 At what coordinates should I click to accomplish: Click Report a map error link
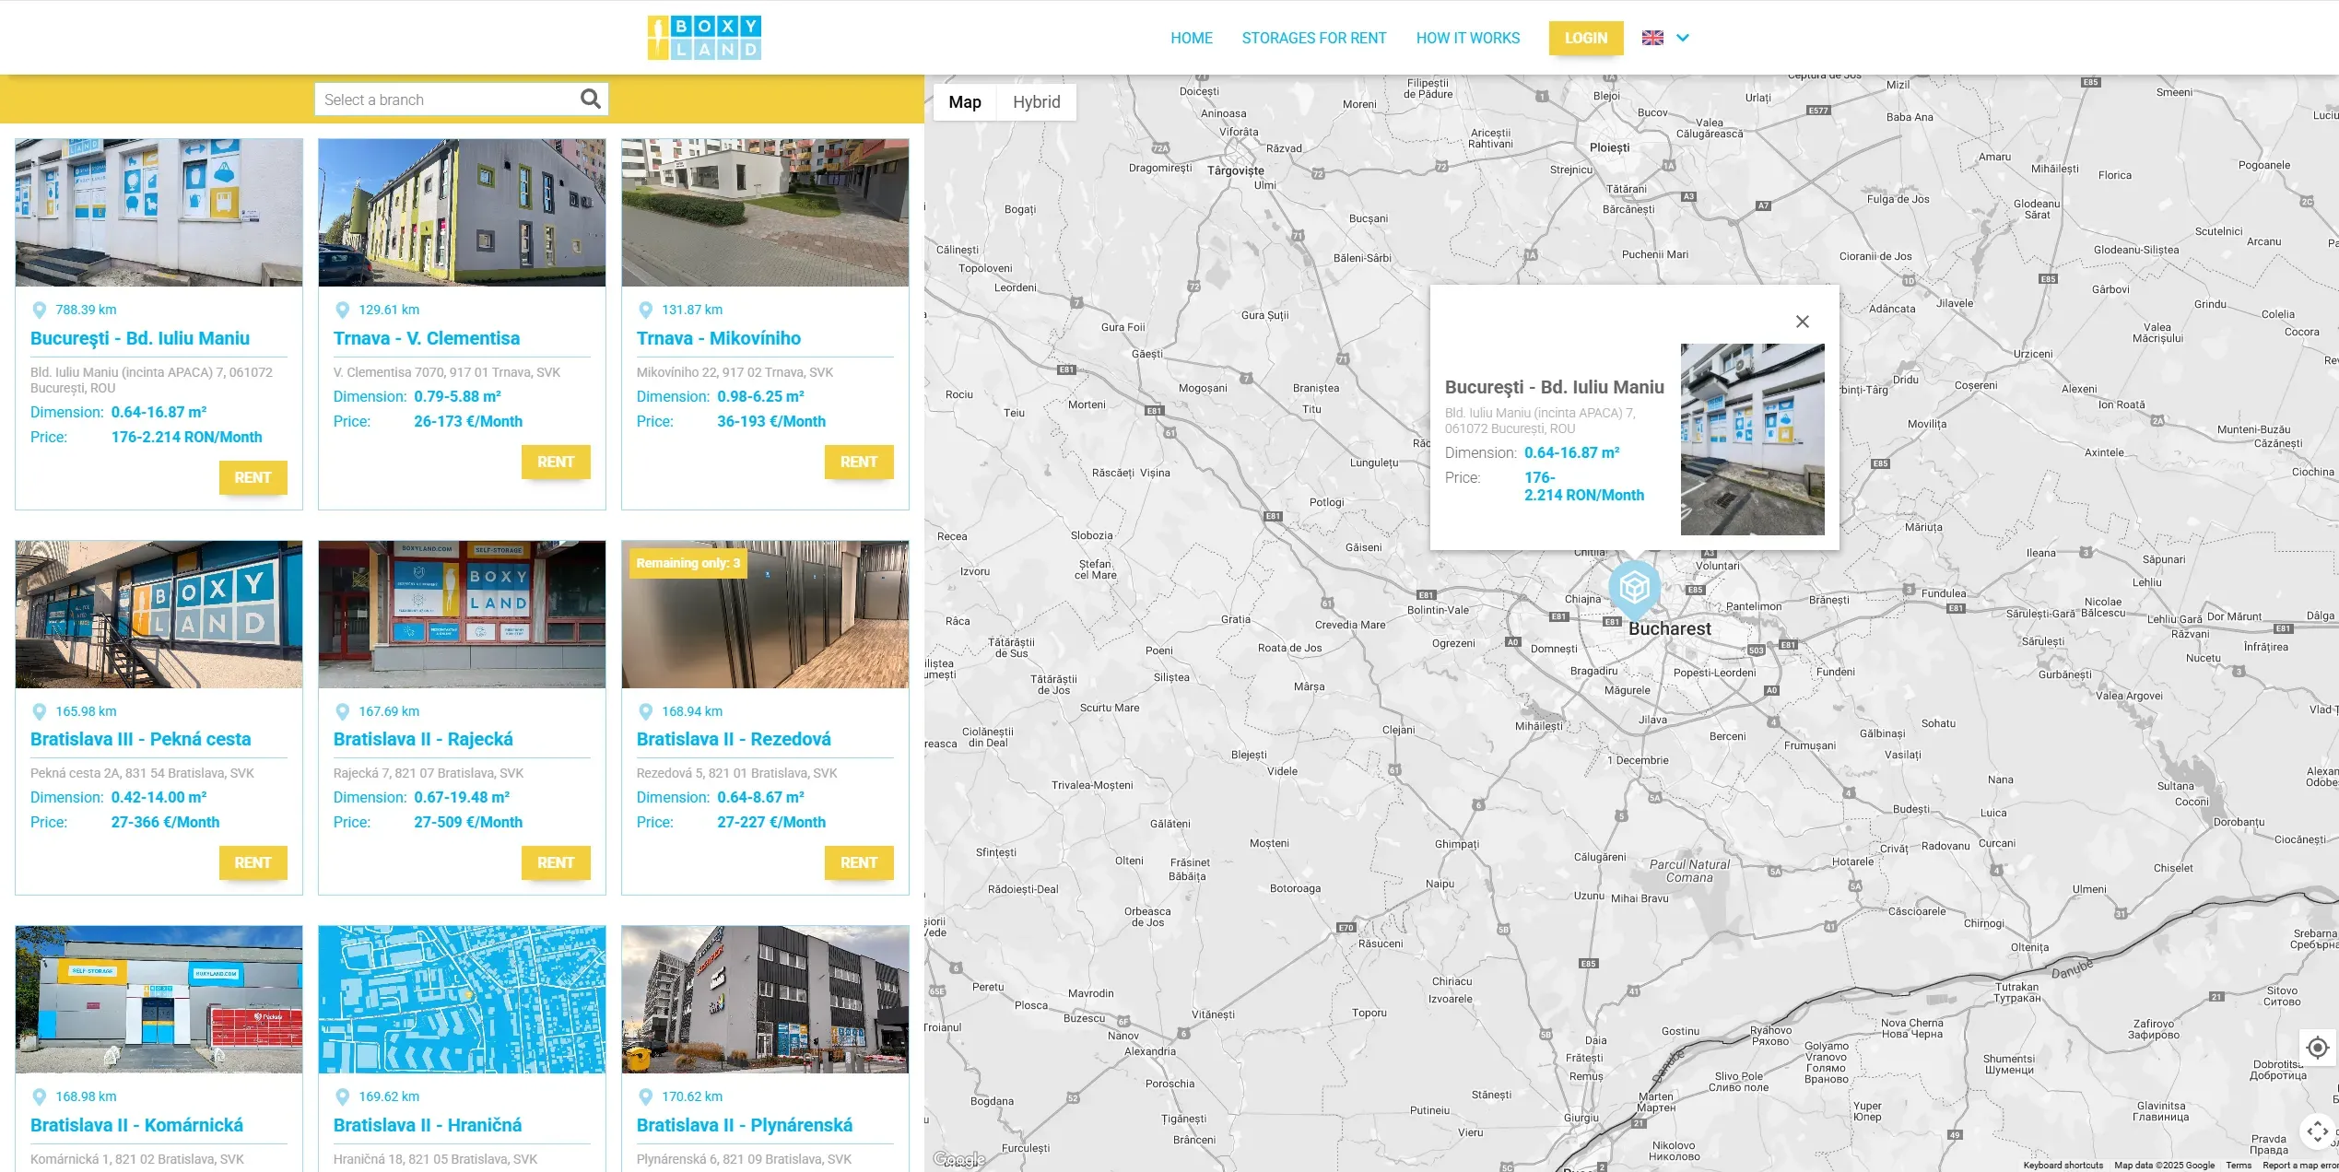coord(2299,1166)
